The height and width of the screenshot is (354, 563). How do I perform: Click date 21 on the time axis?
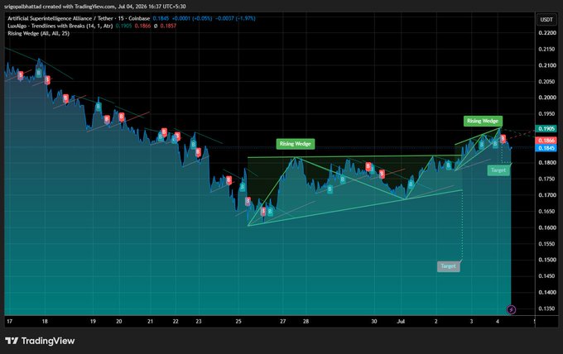pyautogui.click(x=150, y=322)
